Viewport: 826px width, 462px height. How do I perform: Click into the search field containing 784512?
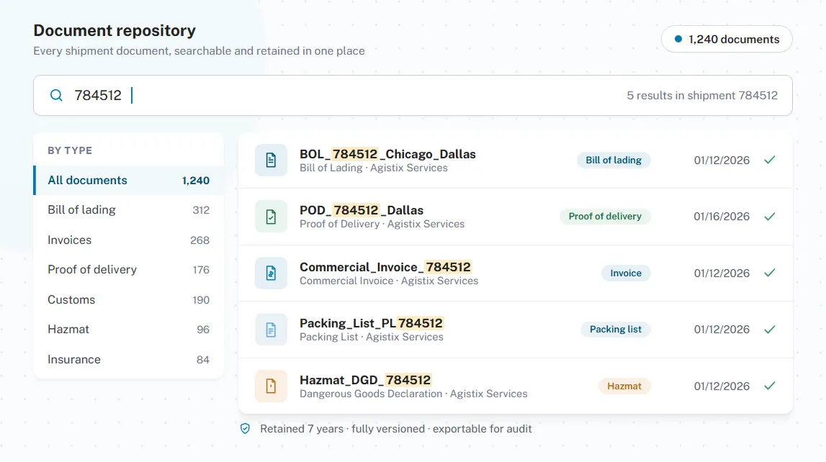pyautogui.click(x=413, y=95)
